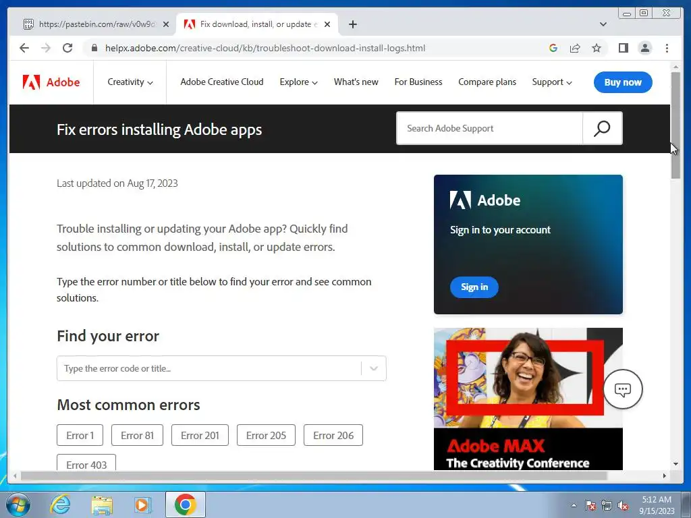Share this page using the share icon
Viewport: 691px width, 518px height.
click(x=575, y=48)
